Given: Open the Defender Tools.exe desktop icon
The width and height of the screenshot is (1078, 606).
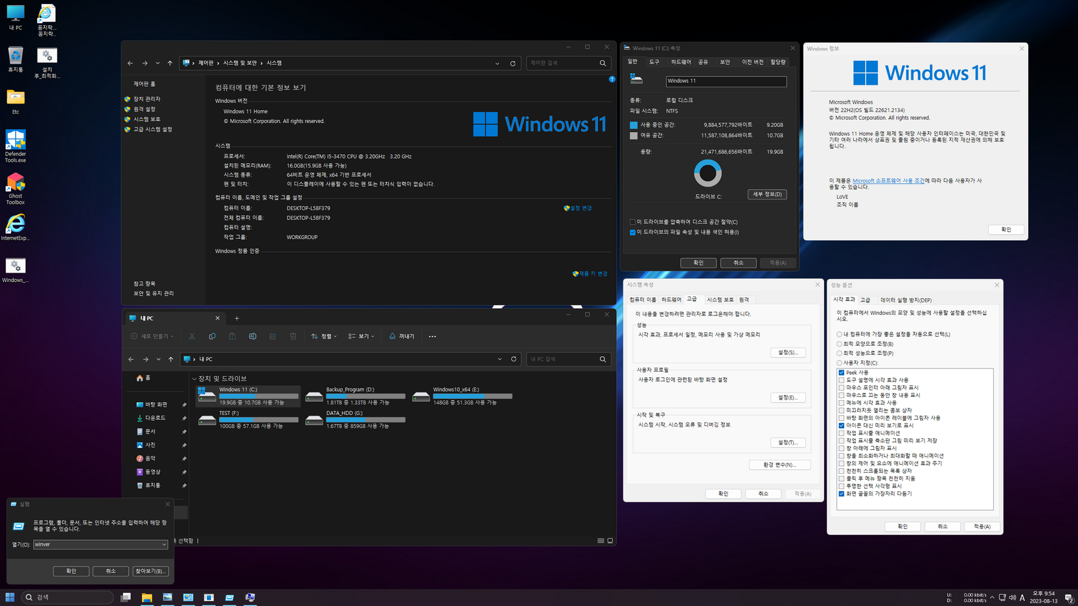Looking at the screenshot, I should 16,146.
